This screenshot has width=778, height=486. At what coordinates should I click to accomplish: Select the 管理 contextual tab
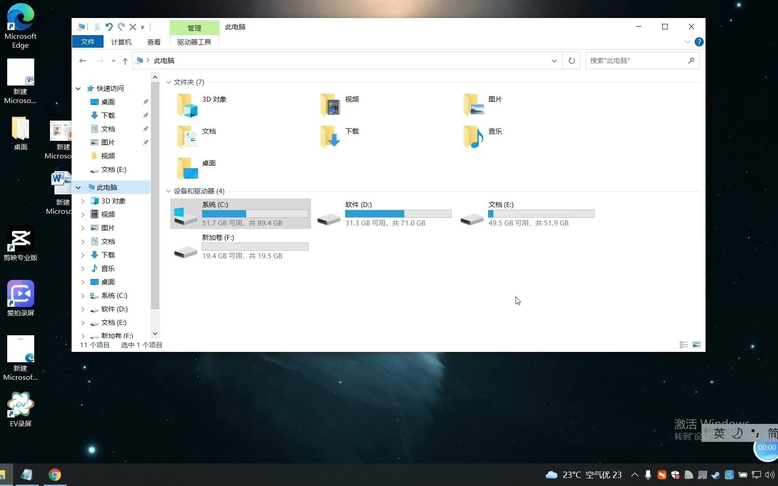pos(194,28)
